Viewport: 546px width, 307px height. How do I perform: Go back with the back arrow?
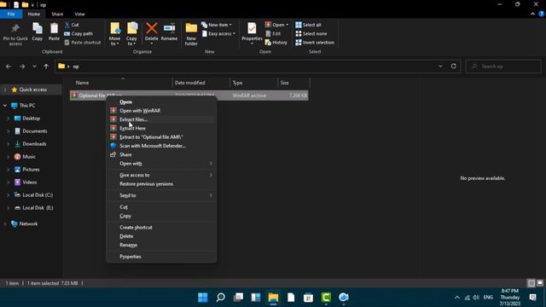click(9, 67)
